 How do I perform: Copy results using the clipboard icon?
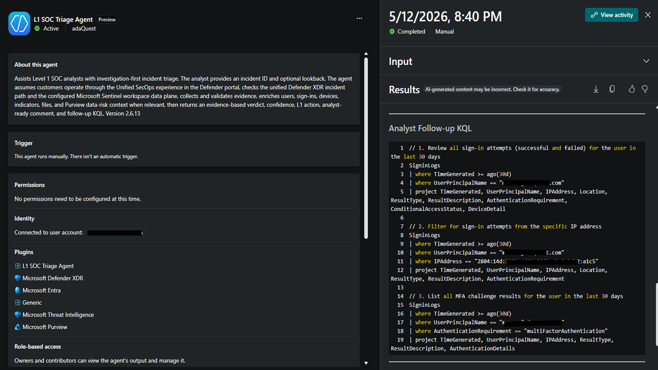(x=612, y=89)
